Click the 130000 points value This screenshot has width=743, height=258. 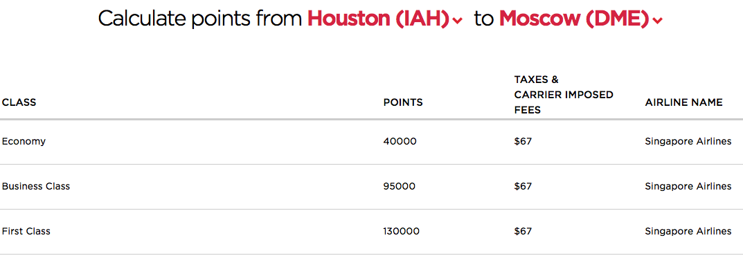[x=402, y=232]
